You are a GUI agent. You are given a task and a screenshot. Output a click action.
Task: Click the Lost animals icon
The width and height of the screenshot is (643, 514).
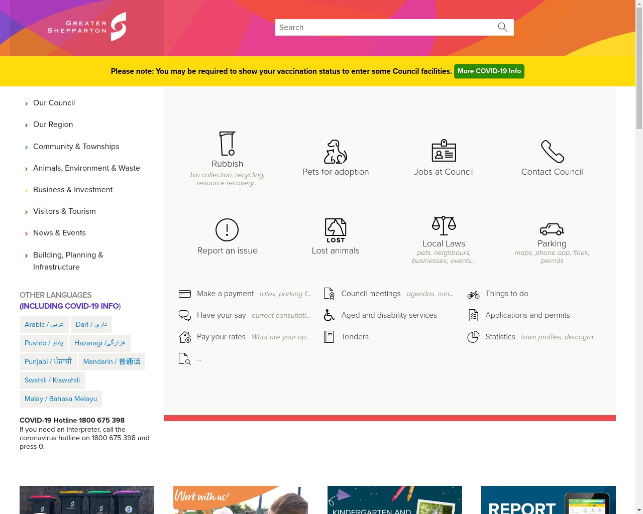tap(336, 230)
